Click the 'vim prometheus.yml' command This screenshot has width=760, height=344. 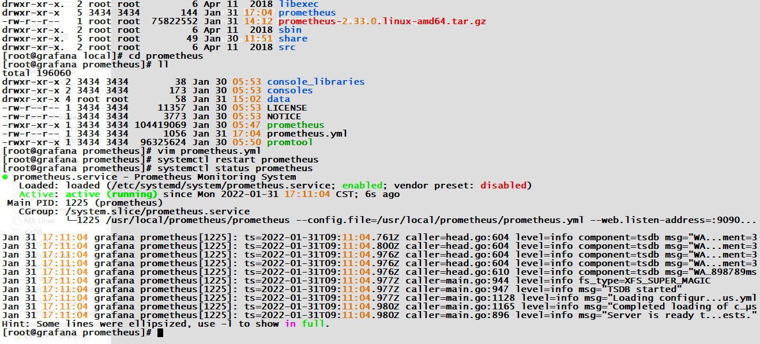(x=209, y=151)
